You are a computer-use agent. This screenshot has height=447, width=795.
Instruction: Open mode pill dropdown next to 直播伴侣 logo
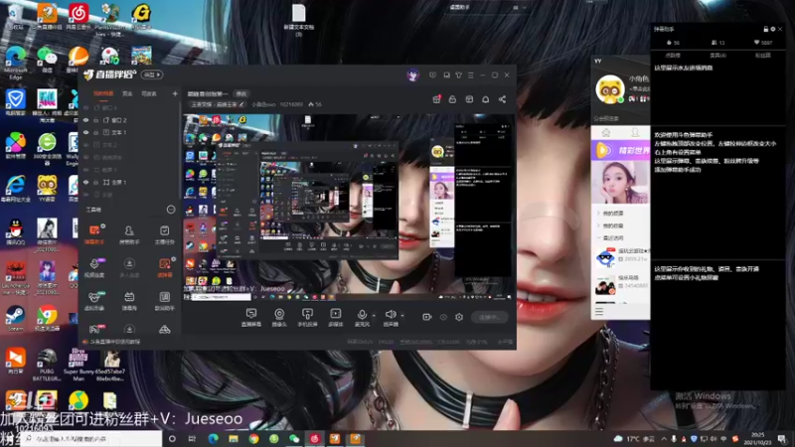[152, 75]
